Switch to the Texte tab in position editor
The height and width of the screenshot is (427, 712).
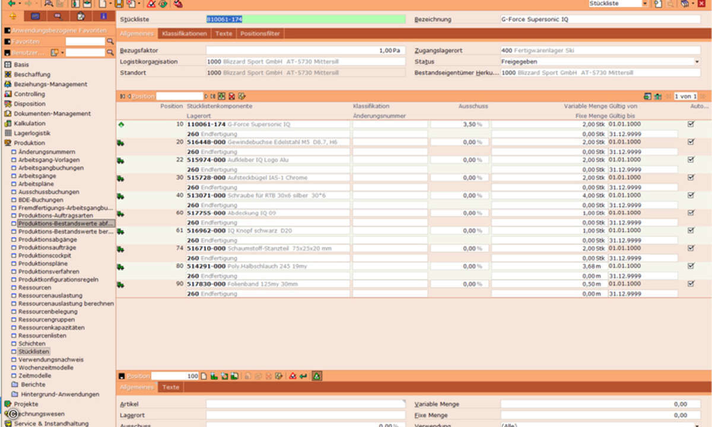[x=171, y=387]
